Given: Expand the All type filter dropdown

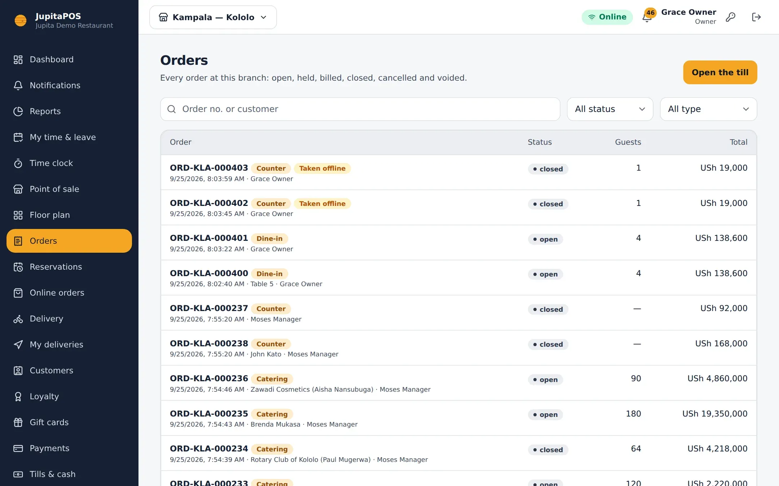Looking at the screenshot, I should (708, 109).
